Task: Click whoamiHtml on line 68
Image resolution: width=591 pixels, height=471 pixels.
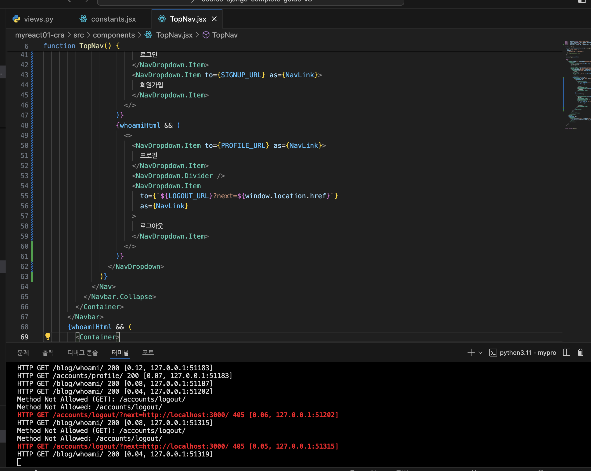Action: click(92, 327)
